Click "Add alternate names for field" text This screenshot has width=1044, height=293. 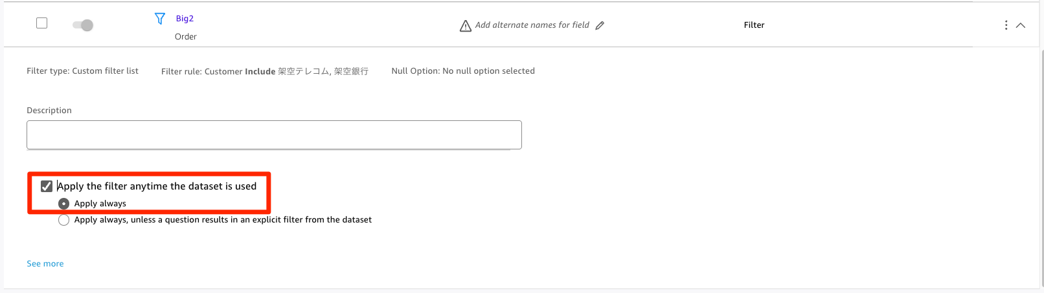coord(532,25)
